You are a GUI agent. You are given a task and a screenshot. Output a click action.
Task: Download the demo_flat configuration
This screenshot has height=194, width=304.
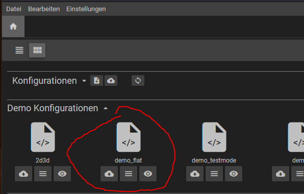[109, 174]
